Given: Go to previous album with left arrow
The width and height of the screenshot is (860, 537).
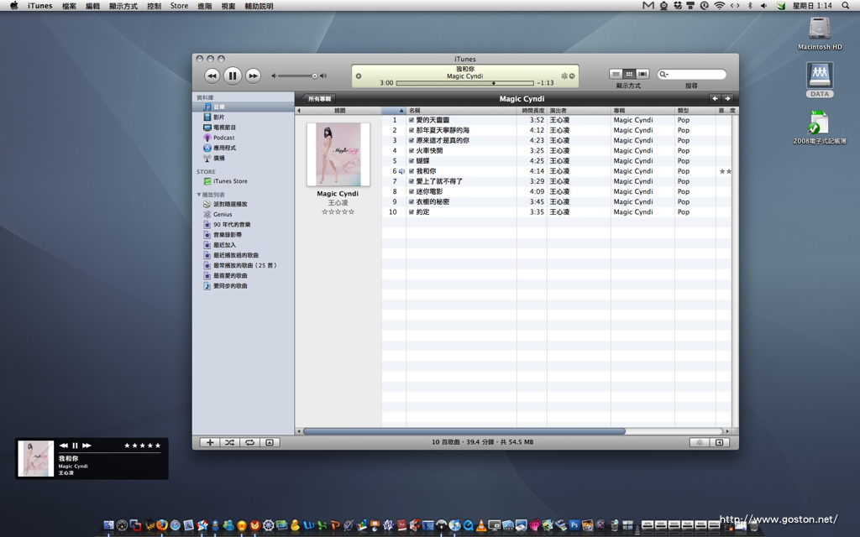Looking at the screenshot, I should click(x=715, y=99).
